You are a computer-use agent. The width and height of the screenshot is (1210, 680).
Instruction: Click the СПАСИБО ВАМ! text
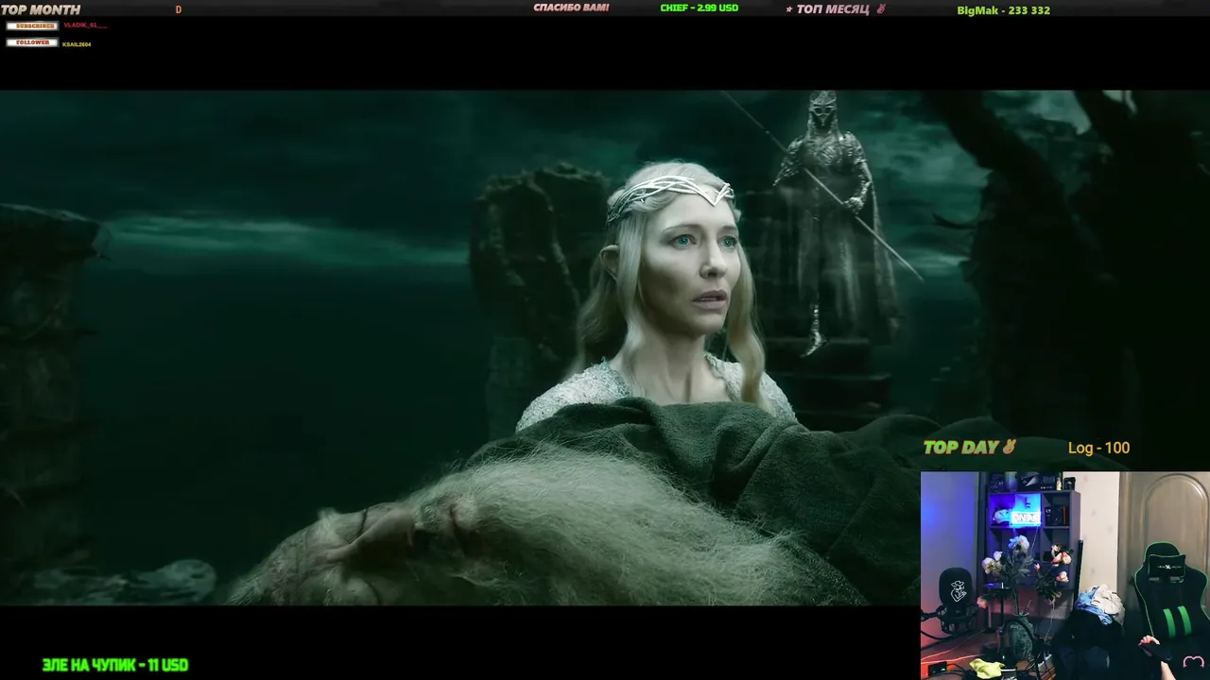click(571, 8)
